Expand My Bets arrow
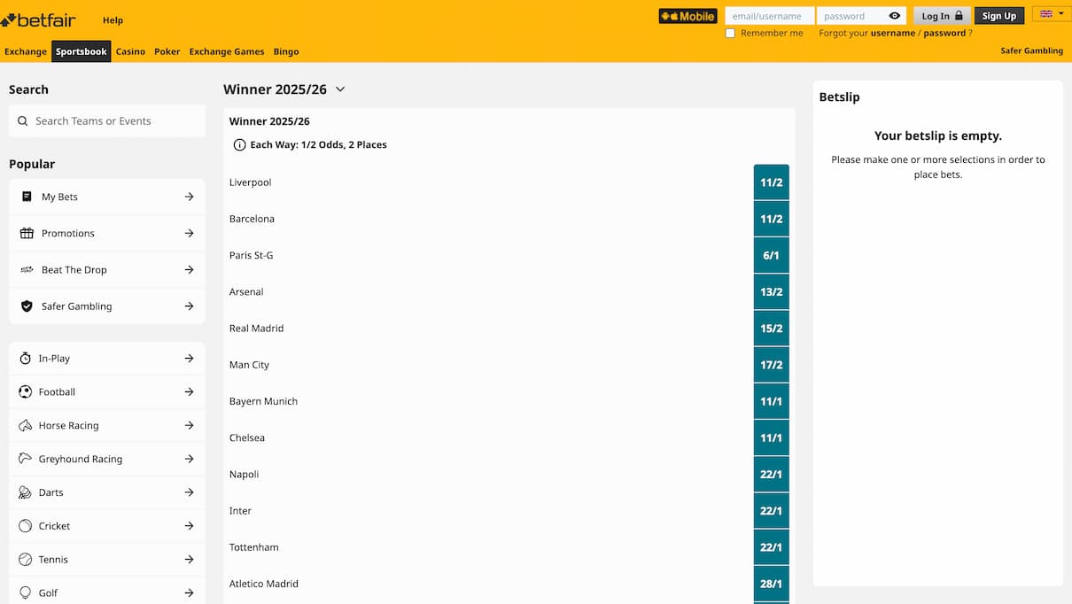Viewport: 1072px width, 604px height. [x=189, y=197]
